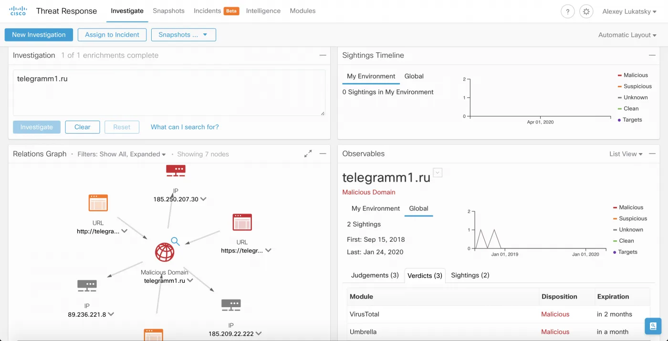This screenshot has height=341, width=668.
Task: Go to the Incidents Beta tab
Action: (216, 11)
